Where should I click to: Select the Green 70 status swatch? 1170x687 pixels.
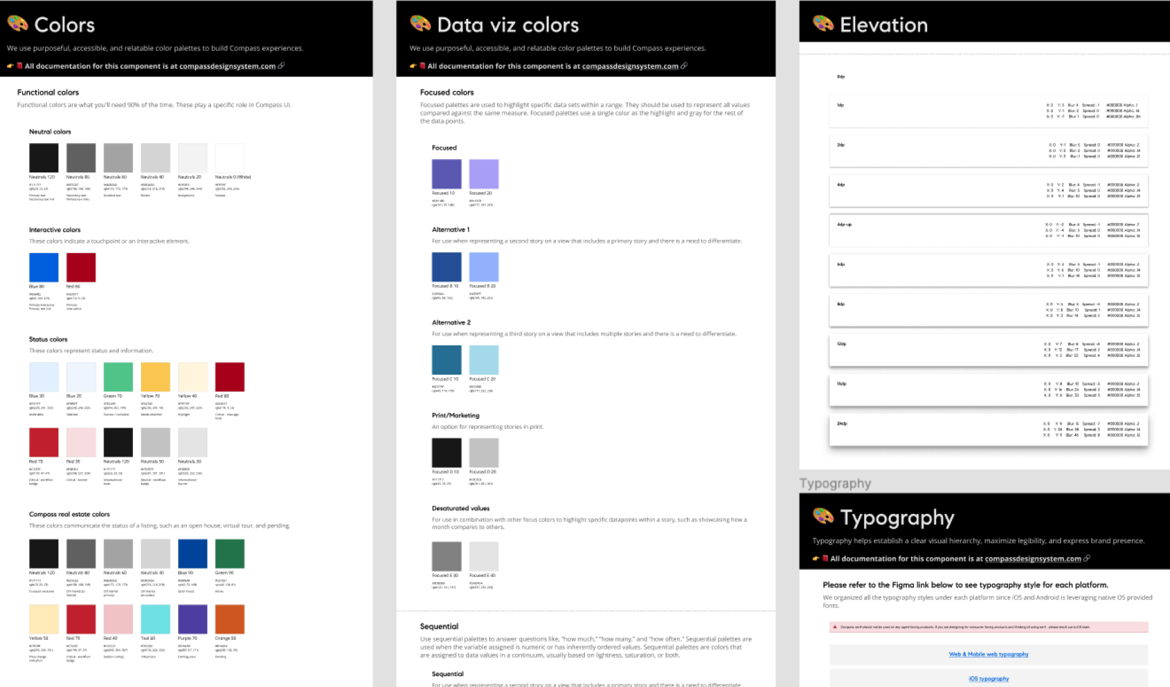pos(118,377)
